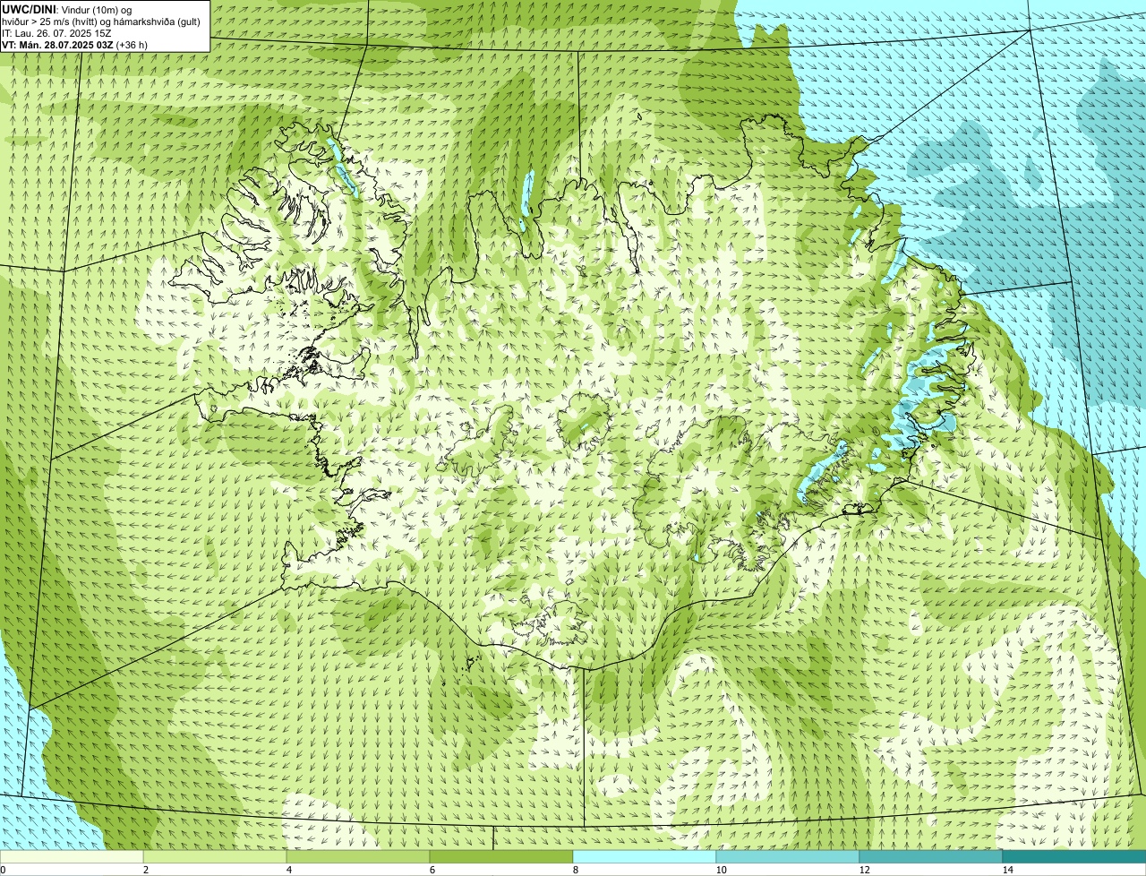Click the legend scale label "8"

click(x=575, y=870)
